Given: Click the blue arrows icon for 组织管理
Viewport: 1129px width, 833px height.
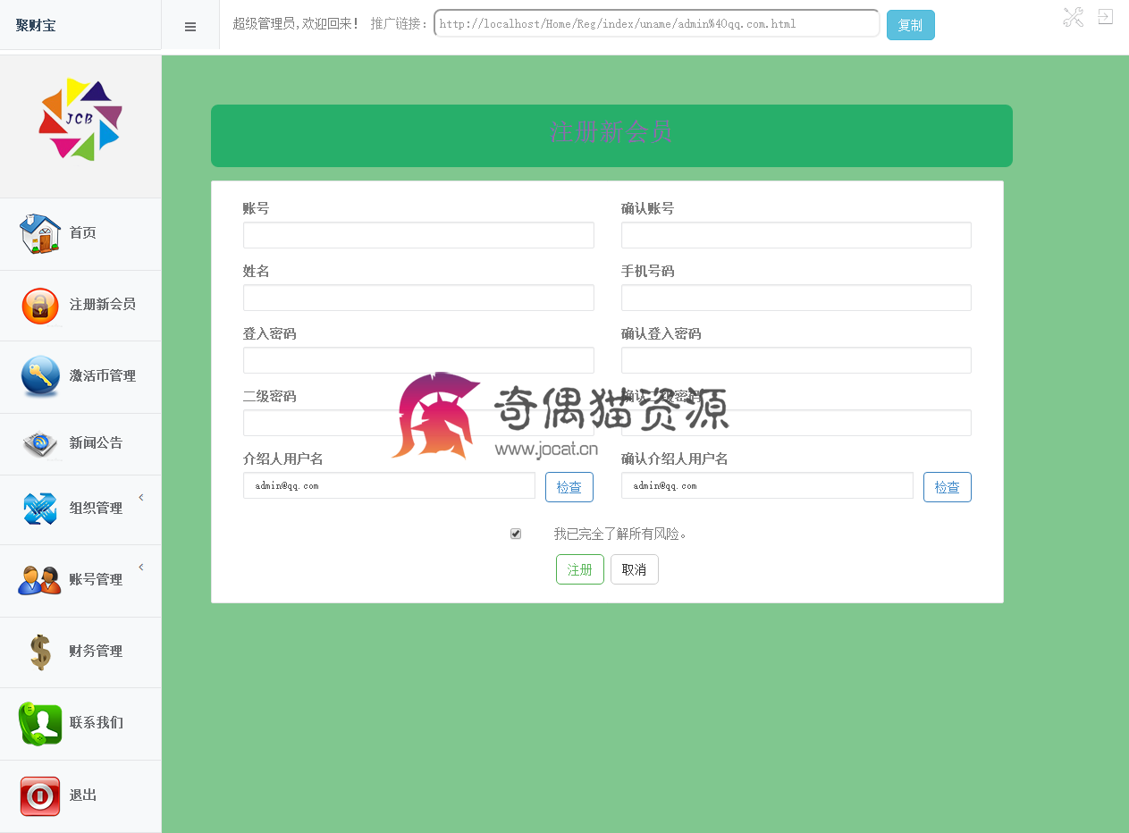Looking at the screenshot, I should [x=40, y=509].
